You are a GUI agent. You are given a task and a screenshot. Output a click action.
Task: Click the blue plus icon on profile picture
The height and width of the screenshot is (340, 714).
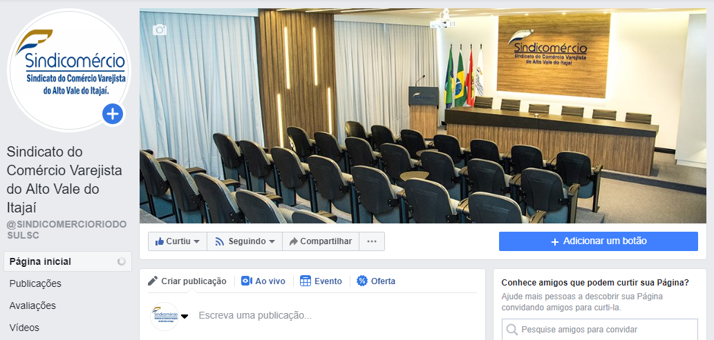113,114
